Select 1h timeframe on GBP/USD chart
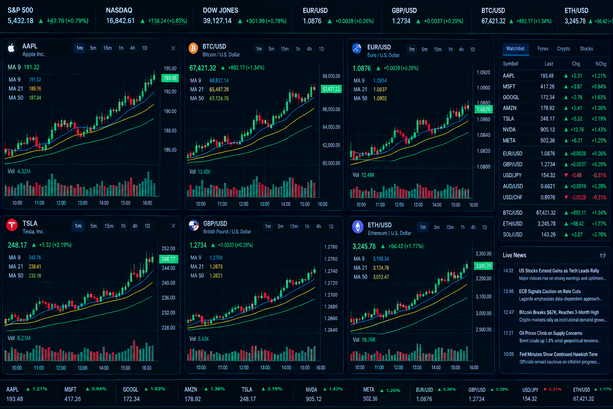 pyautogui.click(x=307, y=226)
